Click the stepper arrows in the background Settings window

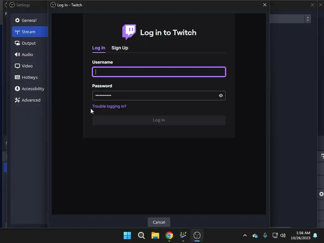[x=308, y=19]
